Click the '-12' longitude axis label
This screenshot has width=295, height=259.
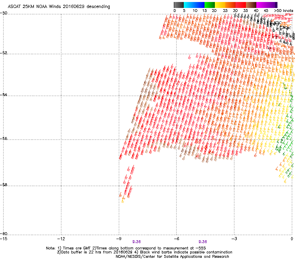(61, 239)
